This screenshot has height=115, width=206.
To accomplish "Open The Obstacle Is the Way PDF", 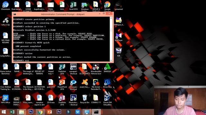I will pyautogui.click(x=28, y=85).
